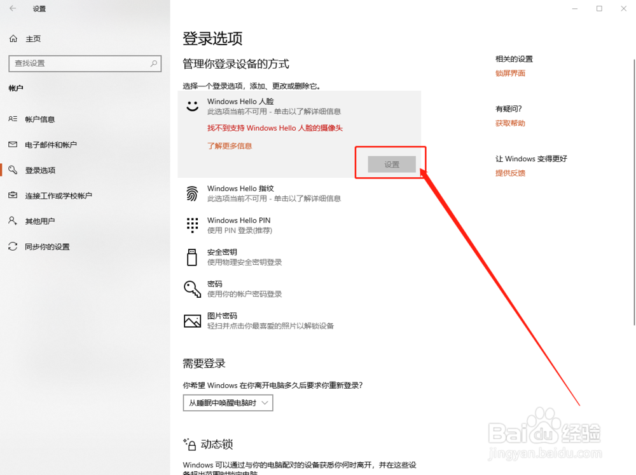Image resolution: width=636 pixels, height=475 pixels.
Task: Click the smiley face icon for Windows Hello 人脸
Action: 192,106
